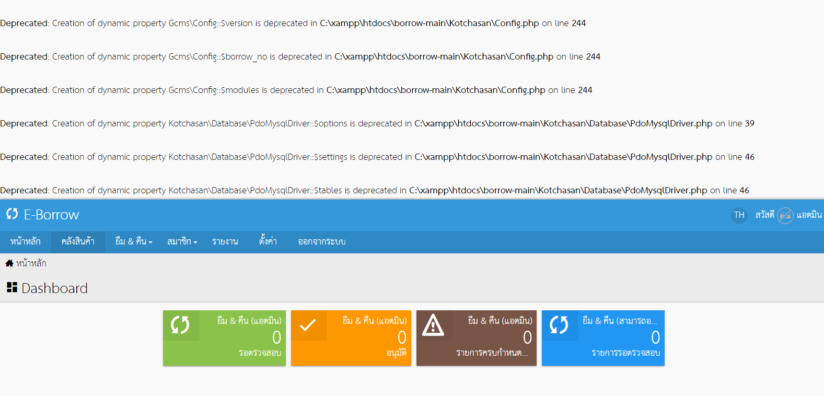Go to หน้าหลัก in the navigation menu

tap(26, 242)
